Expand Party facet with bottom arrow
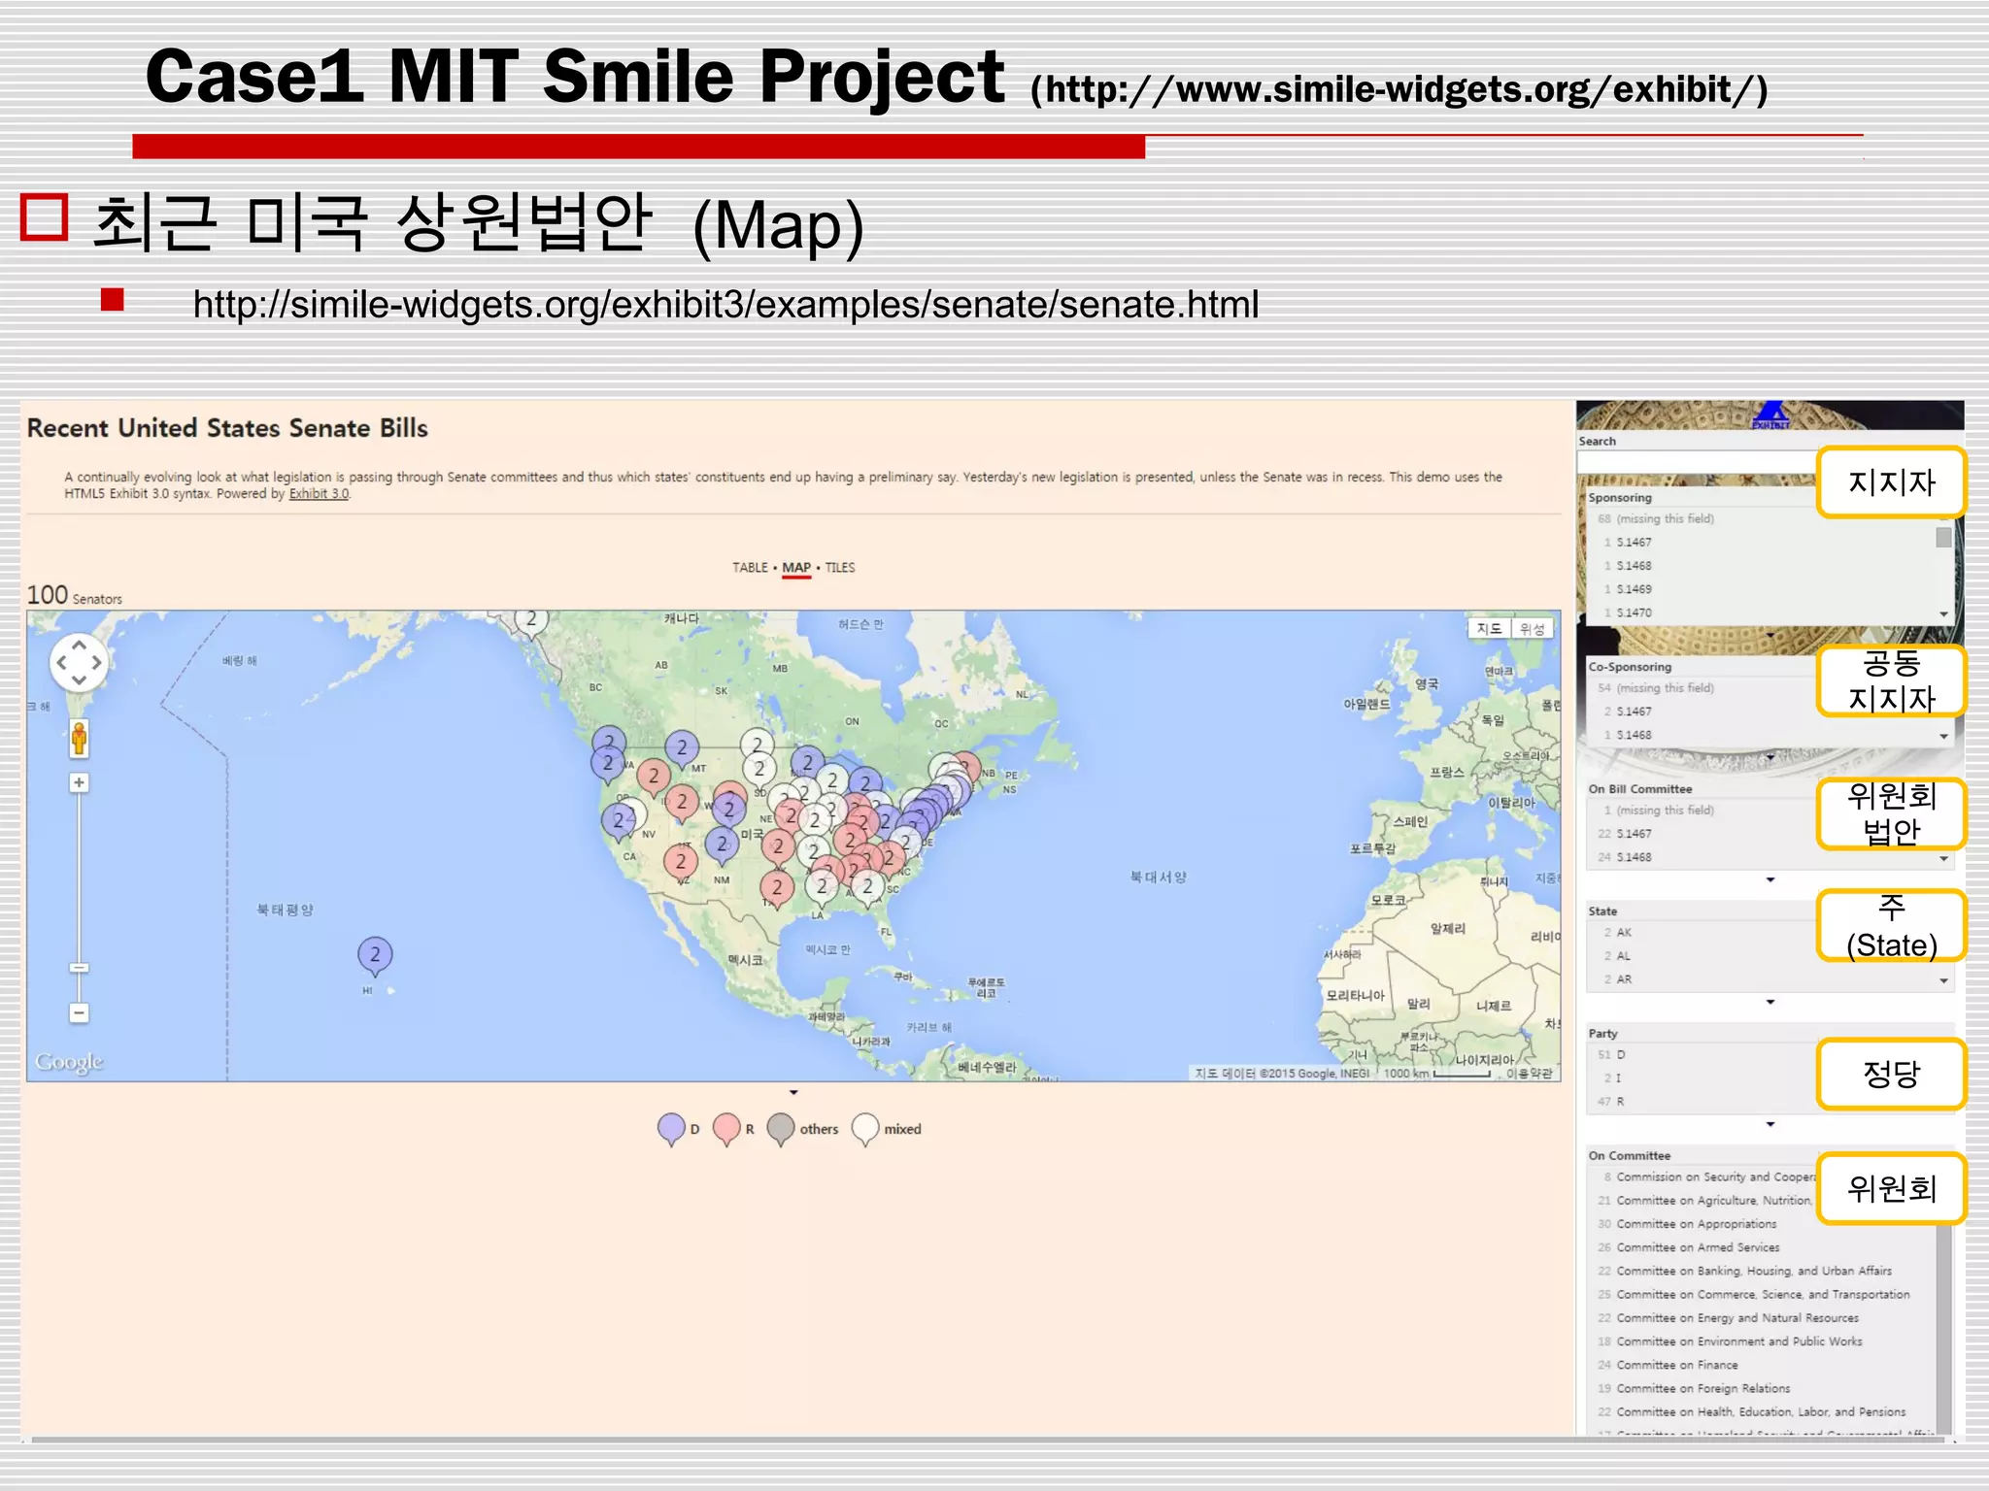This screenshot has height=1491, width=1989. tap(1770, 1124)
